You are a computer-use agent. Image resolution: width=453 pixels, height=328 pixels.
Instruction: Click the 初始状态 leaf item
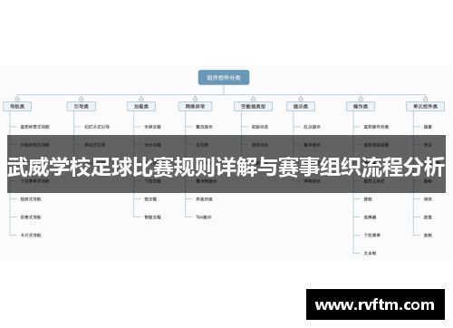(260, 127)
